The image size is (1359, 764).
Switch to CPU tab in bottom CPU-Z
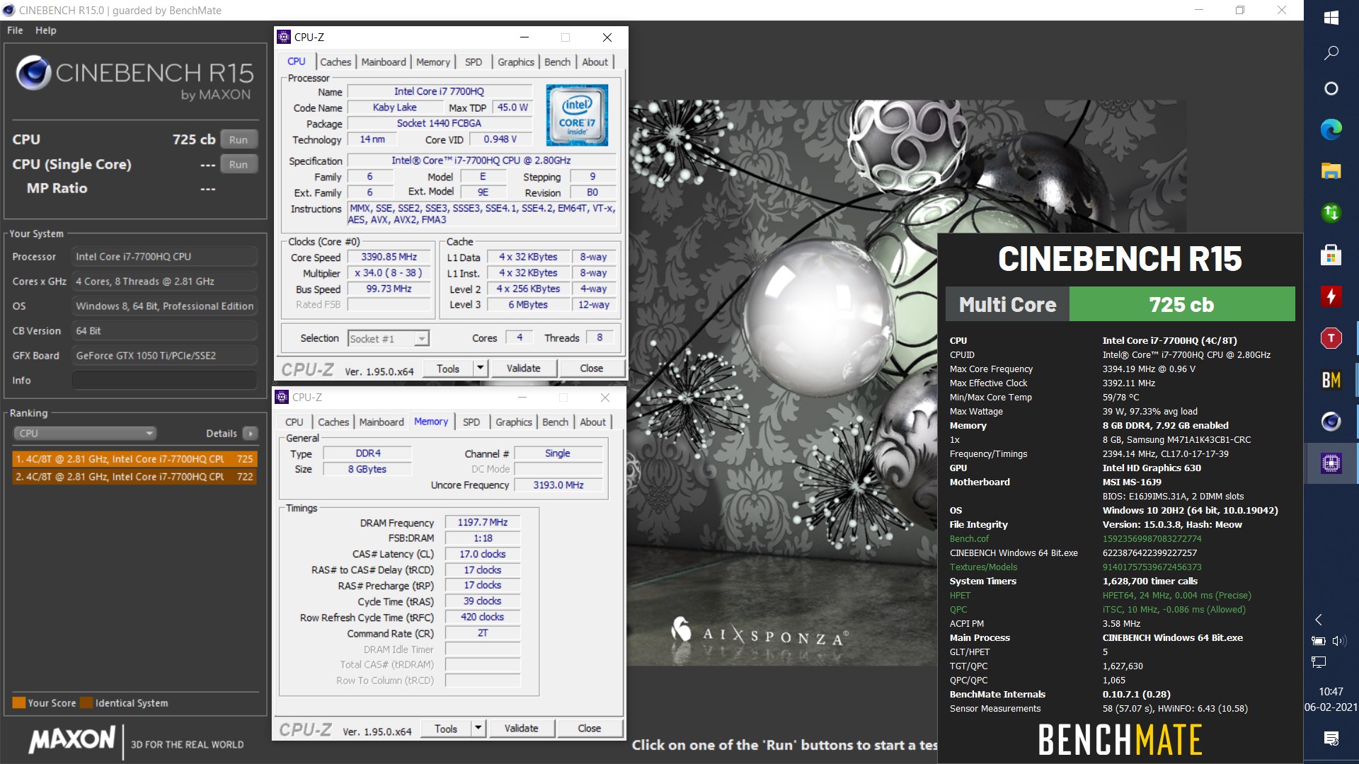point(294,422)
